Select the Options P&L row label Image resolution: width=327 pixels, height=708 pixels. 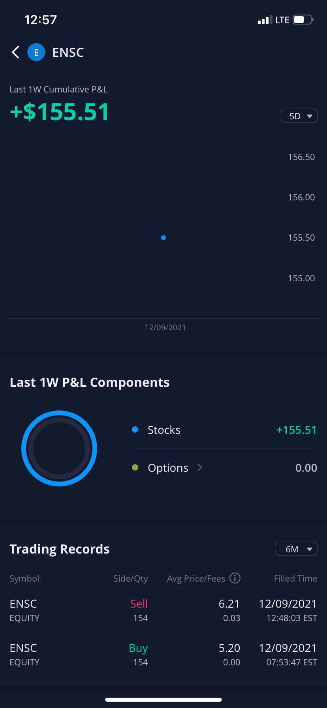coord(168,468)
